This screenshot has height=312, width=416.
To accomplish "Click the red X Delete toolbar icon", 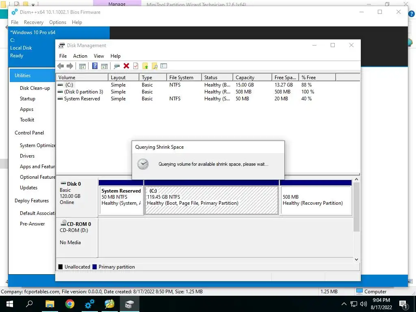I will [x=126, y=66].
